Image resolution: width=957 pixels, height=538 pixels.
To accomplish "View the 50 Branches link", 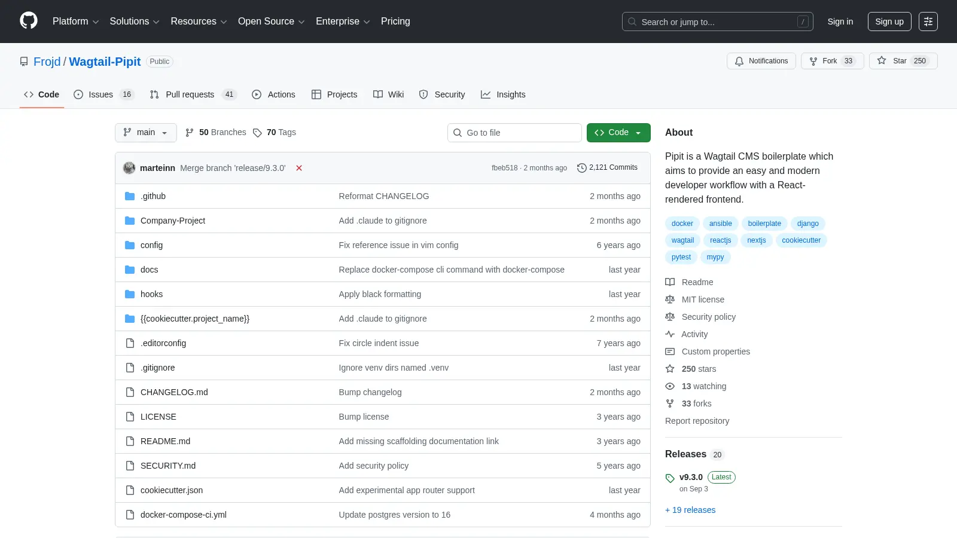I will [x=216, y=133].
